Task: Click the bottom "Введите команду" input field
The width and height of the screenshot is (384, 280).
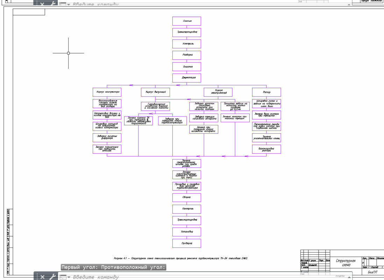Action: coord(175,277)
